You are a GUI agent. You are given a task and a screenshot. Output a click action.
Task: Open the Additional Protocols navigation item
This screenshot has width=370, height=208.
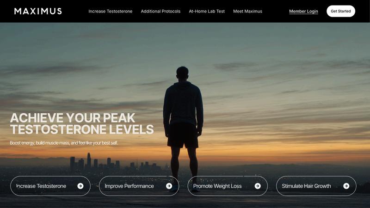160,11
